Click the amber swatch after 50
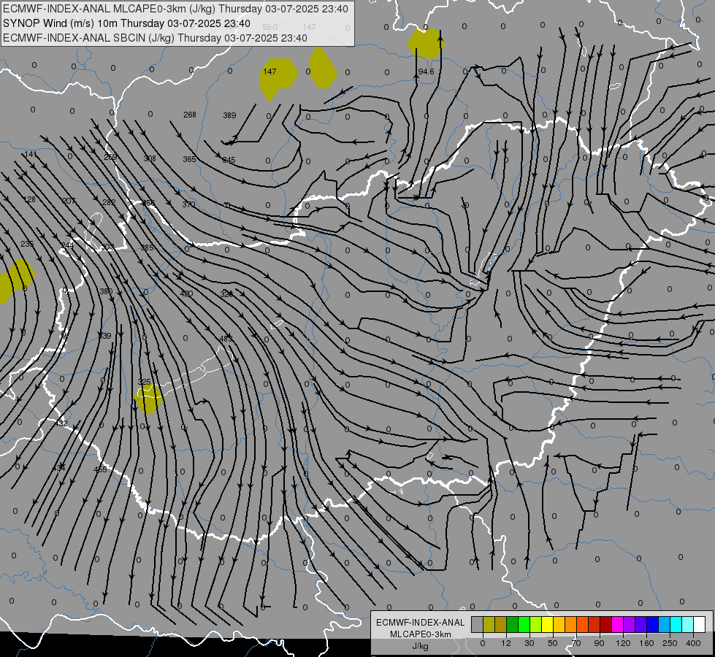715x657 pixels. pos(559,624)
